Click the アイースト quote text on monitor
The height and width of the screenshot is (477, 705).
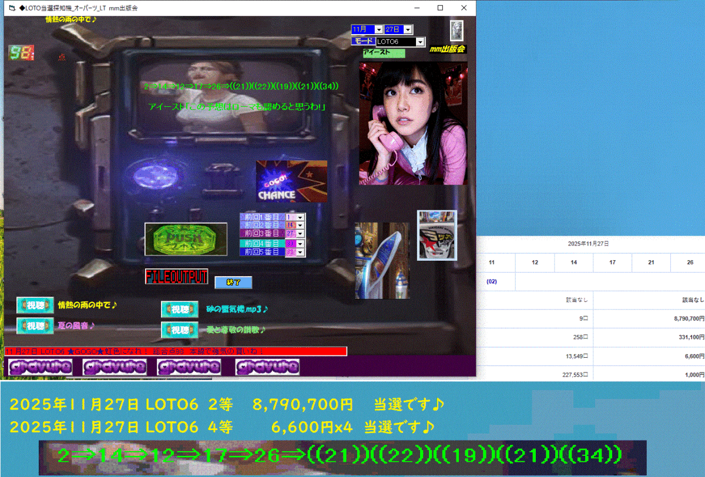point(238,106)
